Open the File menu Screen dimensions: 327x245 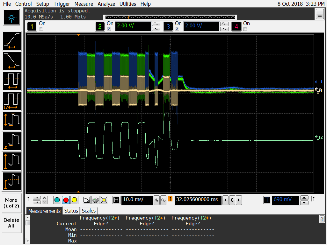[7, 4]
